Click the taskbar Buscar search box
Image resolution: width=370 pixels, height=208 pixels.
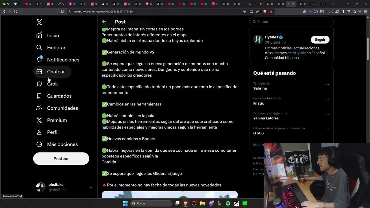(x=151, y=203)
